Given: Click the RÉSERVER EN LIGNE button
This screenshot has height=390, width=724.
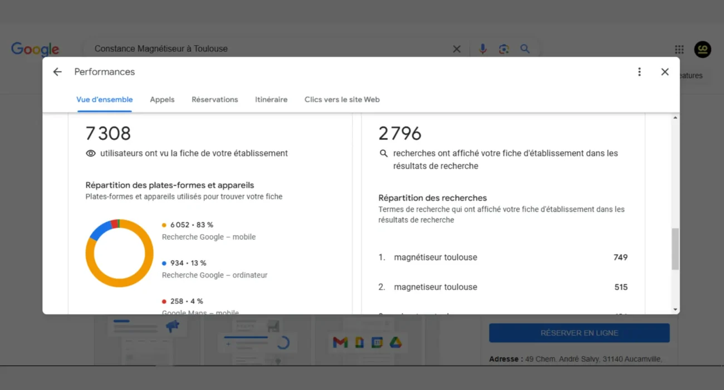Looking at the screenshot, I should tap(579, 333).
